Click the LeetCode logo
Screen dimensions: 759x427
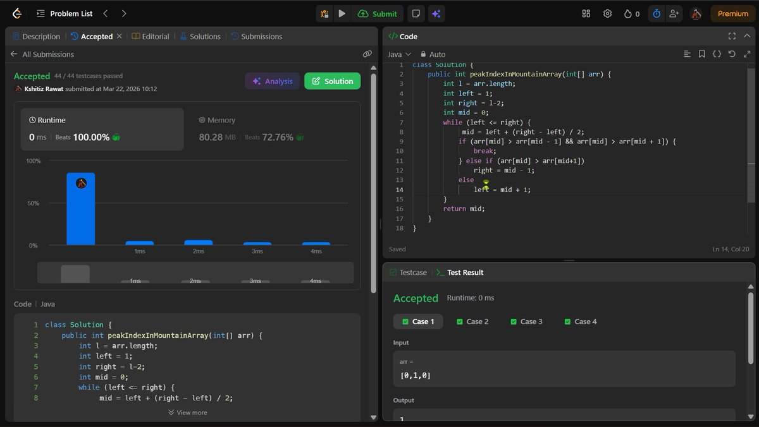(x=17, y=13)
